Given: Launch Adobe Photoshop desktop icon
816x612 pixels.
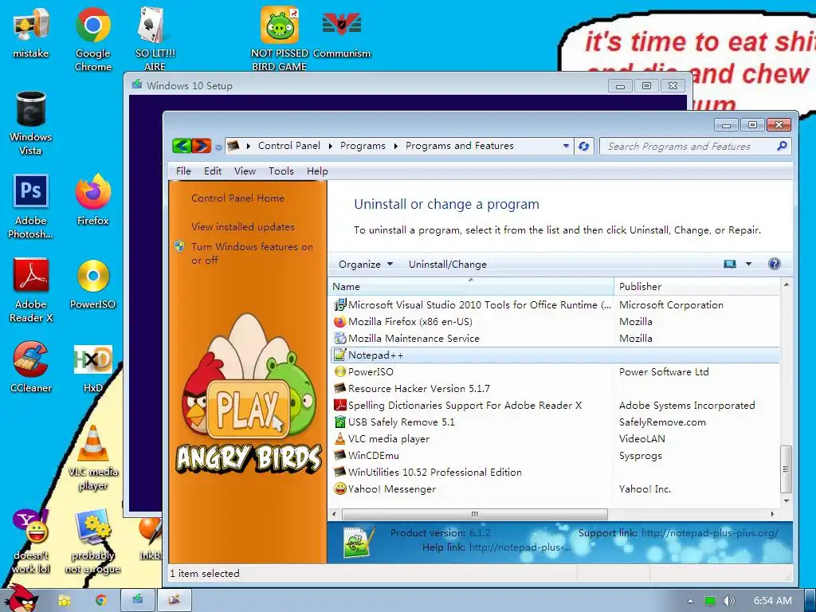Looking at the screenshot, I should point(31,206).
